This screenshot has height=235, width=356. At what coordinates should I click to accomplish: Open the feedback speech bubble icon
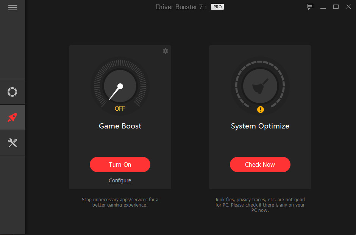(x=310, y=7)
